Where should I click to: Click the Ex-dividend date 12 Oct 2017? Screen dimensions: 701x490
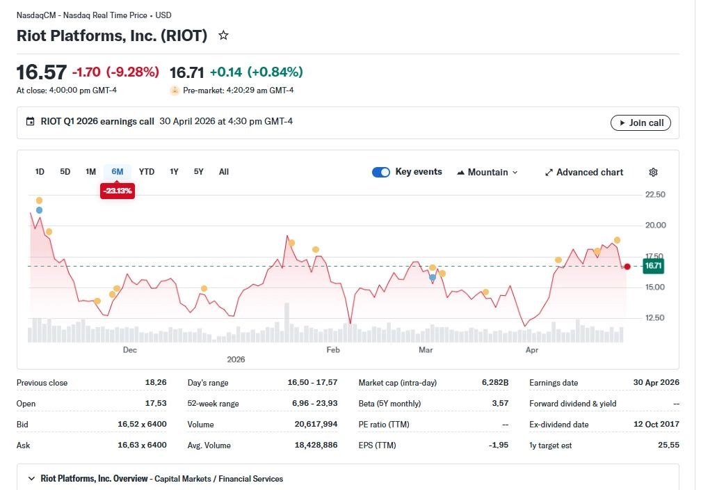pyautogui.click(x=656, y=424)
